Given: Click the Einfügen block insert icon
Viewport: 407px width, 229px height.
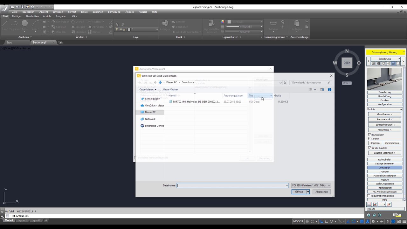Looking at the screenshot, I should pyautogui.click(x=165, y=25).
